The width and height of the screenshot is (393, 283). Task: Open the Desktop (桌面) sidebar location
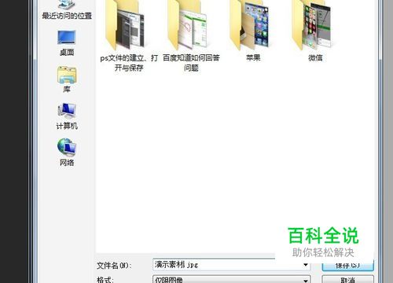(67, 43)
